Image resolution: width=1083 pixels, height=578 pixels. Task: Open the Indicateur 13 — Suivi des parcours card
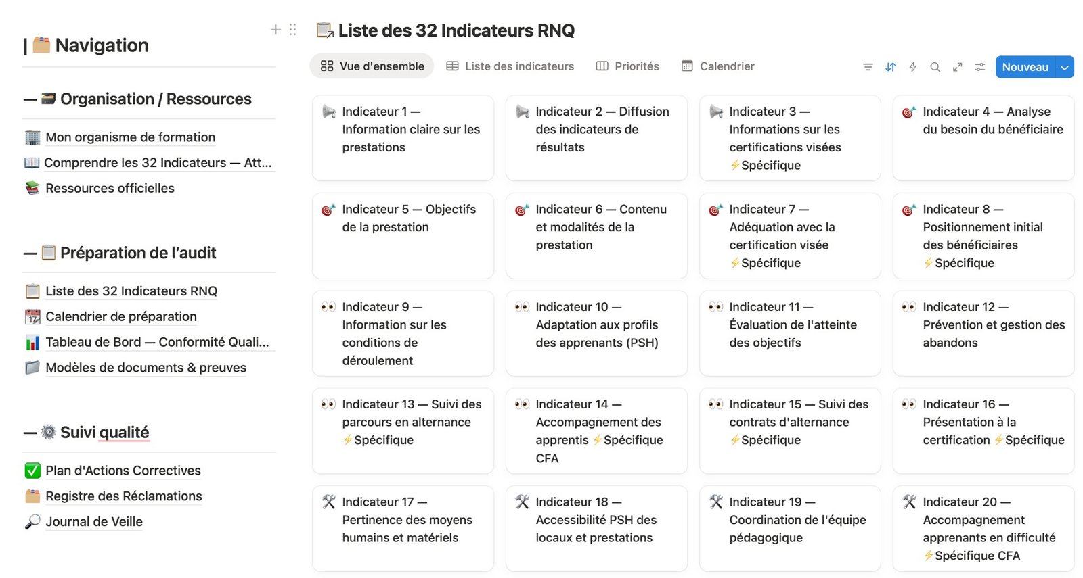click(x=403, y=431)
